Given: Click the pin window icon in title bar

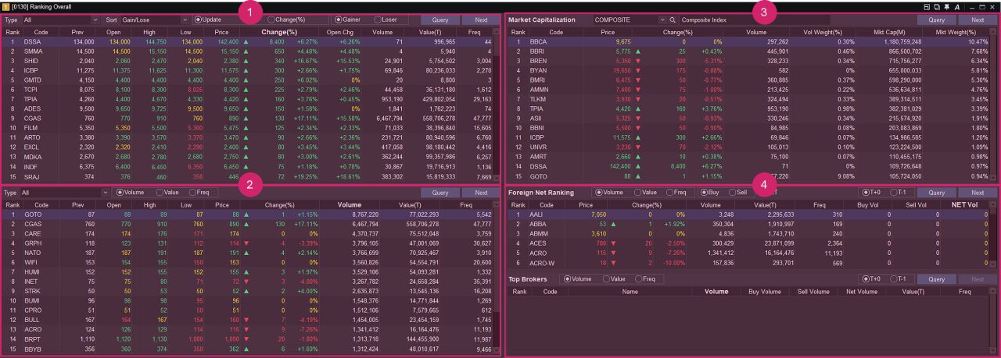Looking at the screenshot, I should pyautogui.click(x=947, y=6).
